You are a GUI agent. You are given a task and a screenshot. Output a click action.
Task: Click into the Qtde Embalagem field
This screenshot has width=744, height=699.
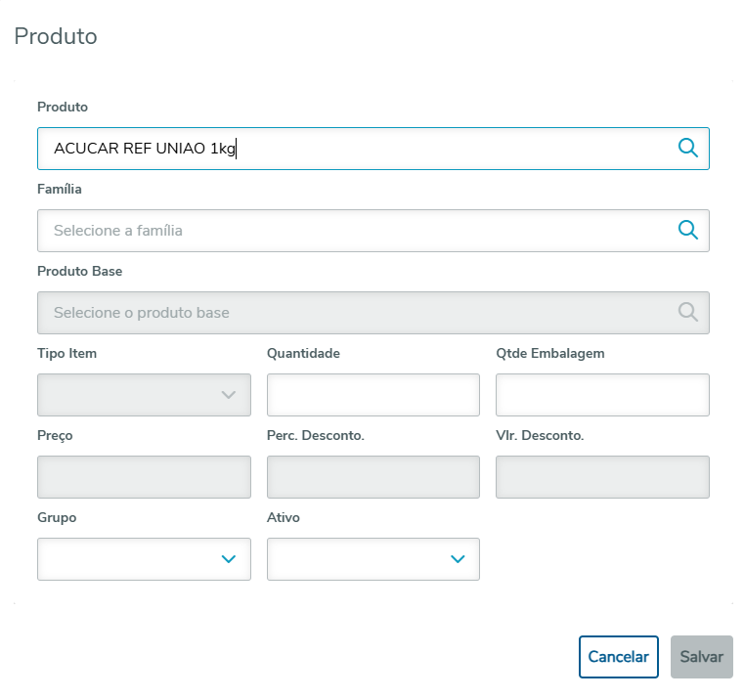602,395
